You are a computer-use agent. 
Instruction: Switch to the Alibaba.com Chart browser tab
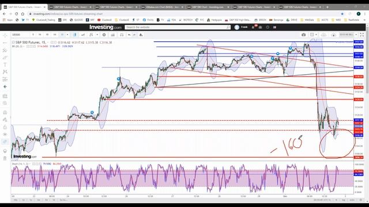(x=162, y=7)
